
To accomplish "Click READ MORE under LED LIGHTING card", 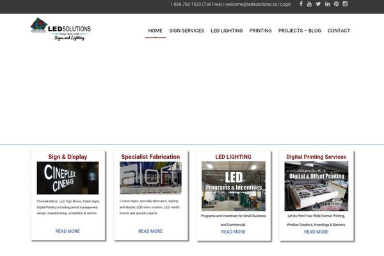I will [233, 232].
